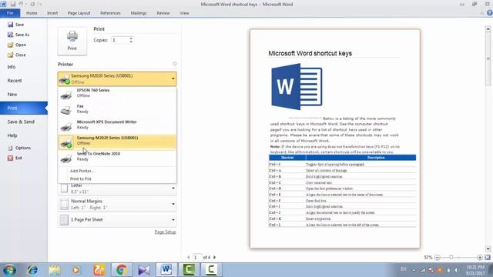Click the Save icon in backstage menu
Image resolution: width=493 pixels, height=277 pixels.
point(10,25)
